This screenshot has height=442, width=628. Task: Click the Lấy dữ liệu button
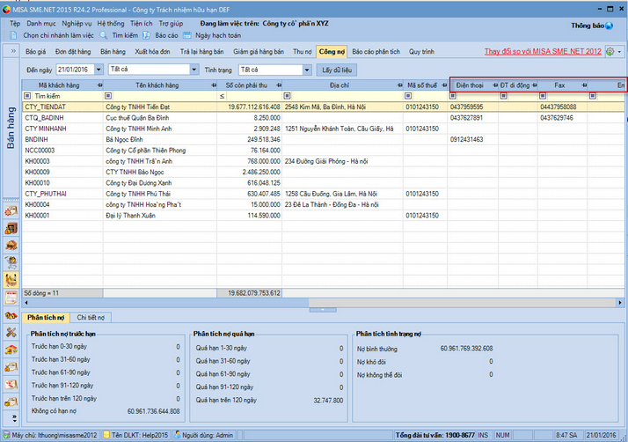point(337,70)
